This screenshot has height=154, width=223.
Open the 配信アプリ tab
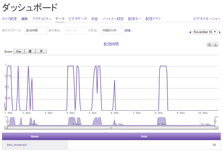pyautogui.click(x=153, y=19)
